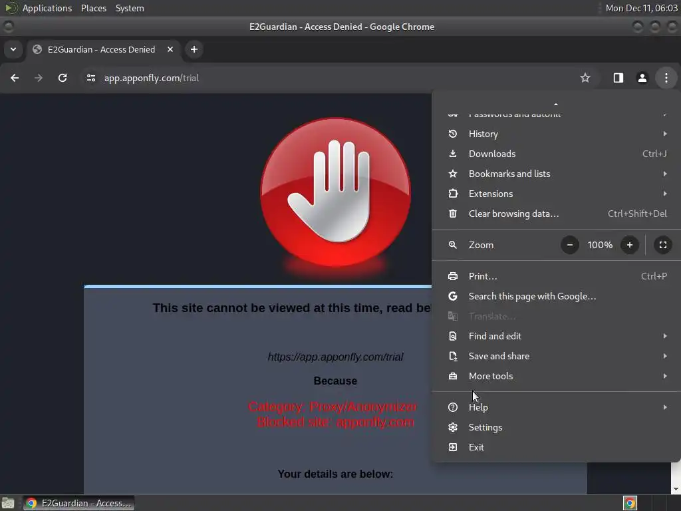Open the tab search dropdown arrow
The width and height of the screenshot is (681, 511).
13,49
